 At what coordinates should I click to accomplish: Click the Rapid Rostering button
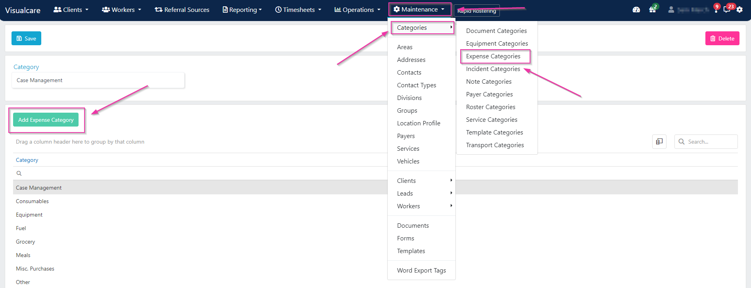point(476,11)
